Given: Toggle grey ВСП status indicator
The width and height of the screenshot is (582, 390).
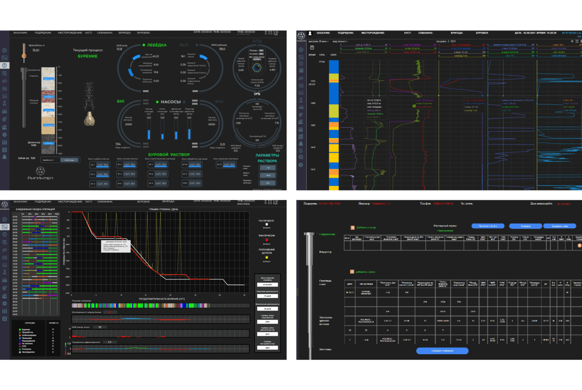Looking at the screenshot, I should click(197, 45).
